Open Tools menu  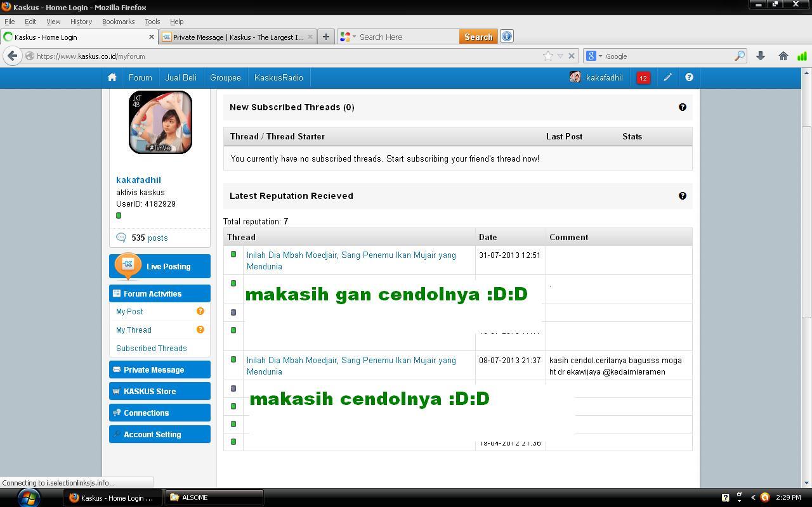pos(152,22)
